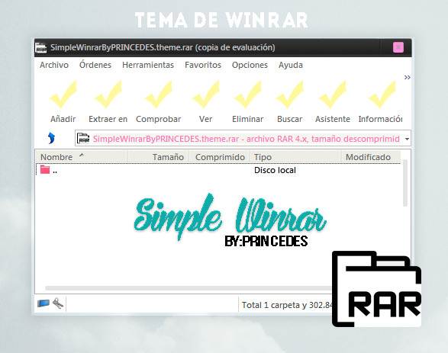The width and height of the screenshot is (448, 353).
Task: Expand hidden toolbar buttons chevron
Action: [x=407, y=77]
